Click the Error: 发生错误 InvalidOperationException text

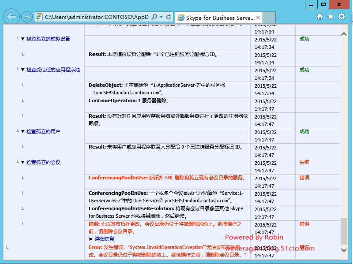167,251
